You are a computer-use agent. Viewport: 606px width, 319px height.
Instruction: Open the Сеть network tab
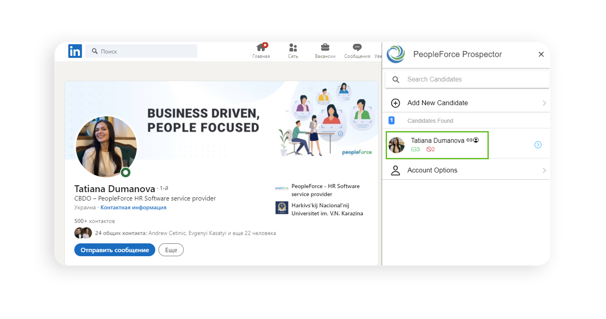(x=293, y=51)
